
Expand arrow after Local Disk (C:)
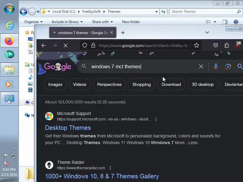click(x=79, y=12)
